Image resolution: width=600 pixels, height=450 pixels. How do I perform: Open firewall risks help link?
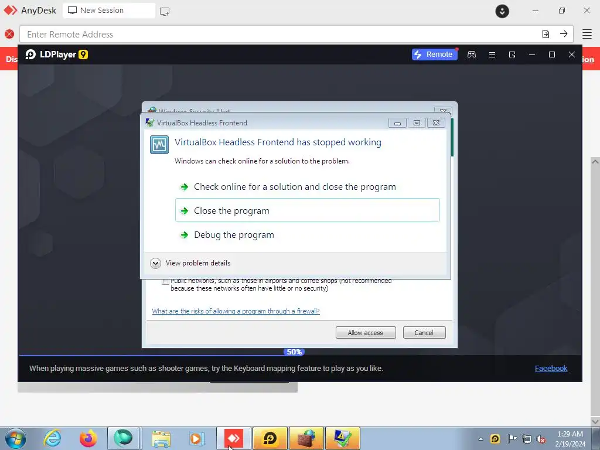pos(236,311)
